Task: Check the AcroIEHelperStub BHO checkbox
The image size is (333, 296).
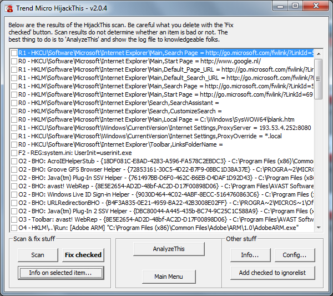Action: point(14,161)
